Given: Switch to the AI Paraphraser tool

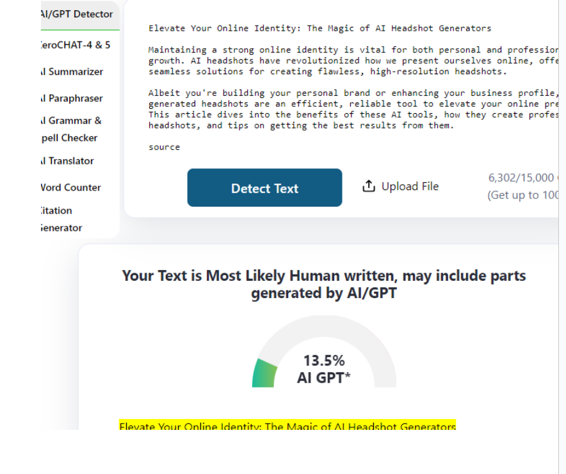Looking at the screenshot, I should (x=72, y=99).
